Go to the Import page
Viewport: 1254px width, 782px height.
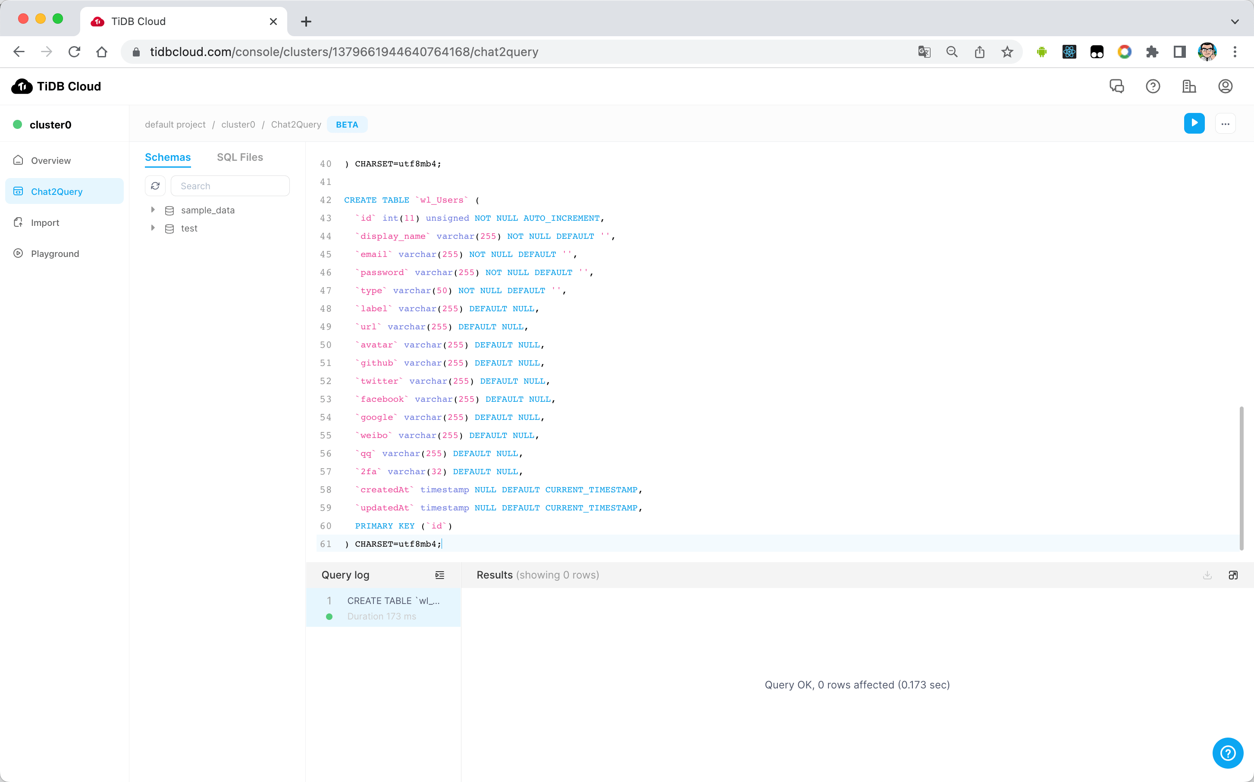(x=45, y=222)
